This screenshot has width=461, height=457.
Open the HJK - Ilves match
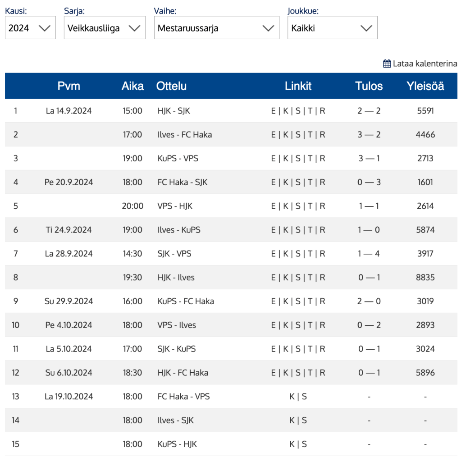[176, 278]
